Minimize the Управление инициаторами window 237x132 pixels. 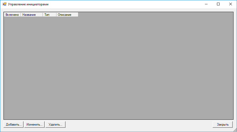(x=206, y=4)
